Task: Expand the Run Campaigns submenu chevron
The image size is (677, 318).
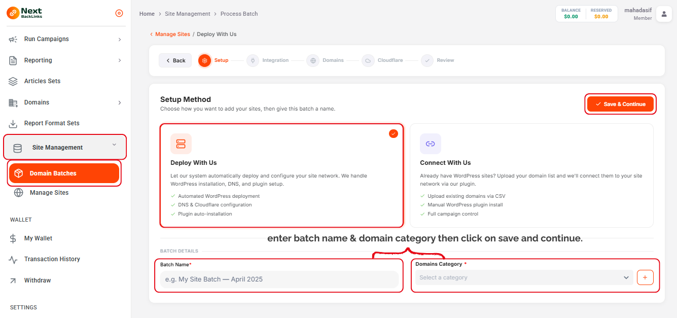Action: pyautogui.click(x=120, y=39)
